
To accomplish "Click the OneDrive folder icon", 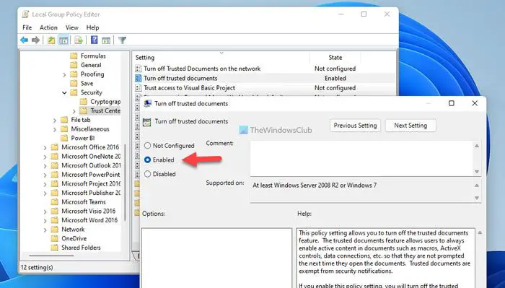I will click(54, 238).
